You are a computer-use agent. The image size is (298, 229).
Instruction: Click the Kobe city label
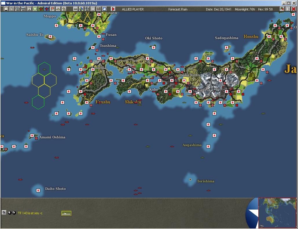(x=154, y=89)
